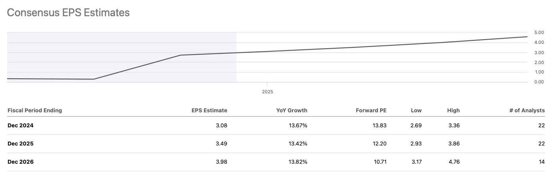
Task: Click the 14 analysts count cell
Action: pyautogui.click(x=542, y=162)
